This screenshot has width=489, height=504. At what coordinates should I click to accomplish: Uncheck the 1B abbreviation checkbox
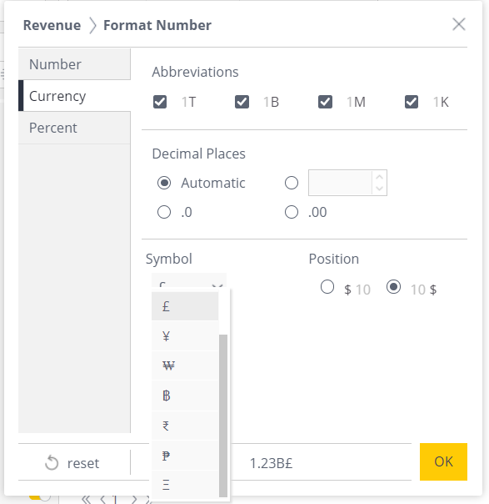[x=242, y=102]
